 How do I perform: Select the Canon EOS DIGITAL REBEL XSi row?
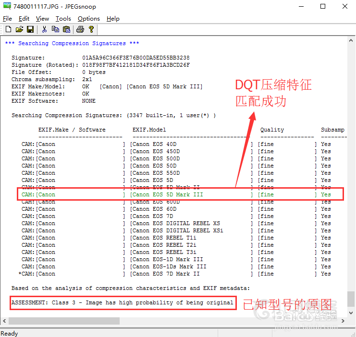click(176, 230)
